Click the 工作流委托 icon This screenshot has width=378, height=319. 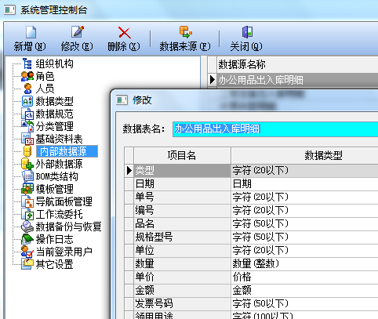28,214
